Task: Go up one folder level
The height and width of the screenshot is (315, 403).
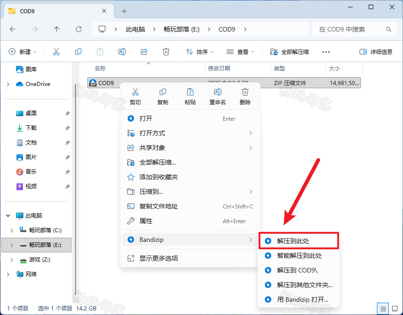Action: [57, 29]
